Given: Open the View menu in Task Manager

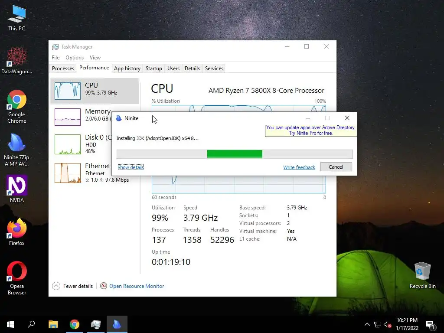Looking at the screenshot, I should point(95,58).
